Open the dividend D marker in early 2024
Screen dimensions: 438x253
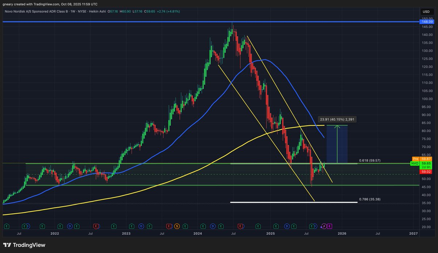(213, 226)
